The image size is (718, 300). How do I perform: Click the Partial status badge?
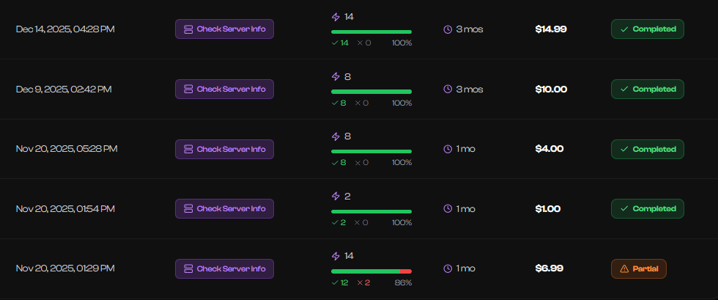click(x=638, y=269)
